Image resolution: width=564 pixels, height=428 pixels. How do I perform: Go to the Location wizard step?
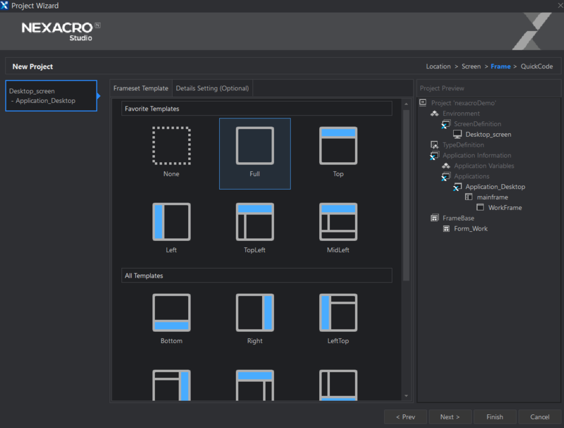(438, 67)
